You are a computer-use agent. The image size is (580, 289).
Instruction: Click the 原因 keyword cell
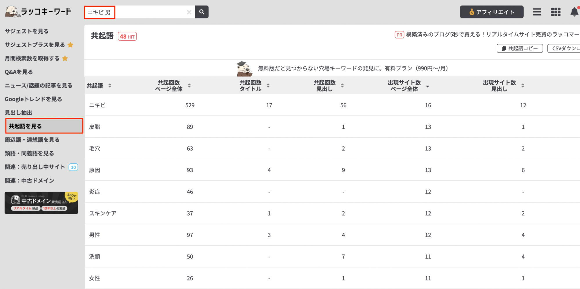coord(95,170)
